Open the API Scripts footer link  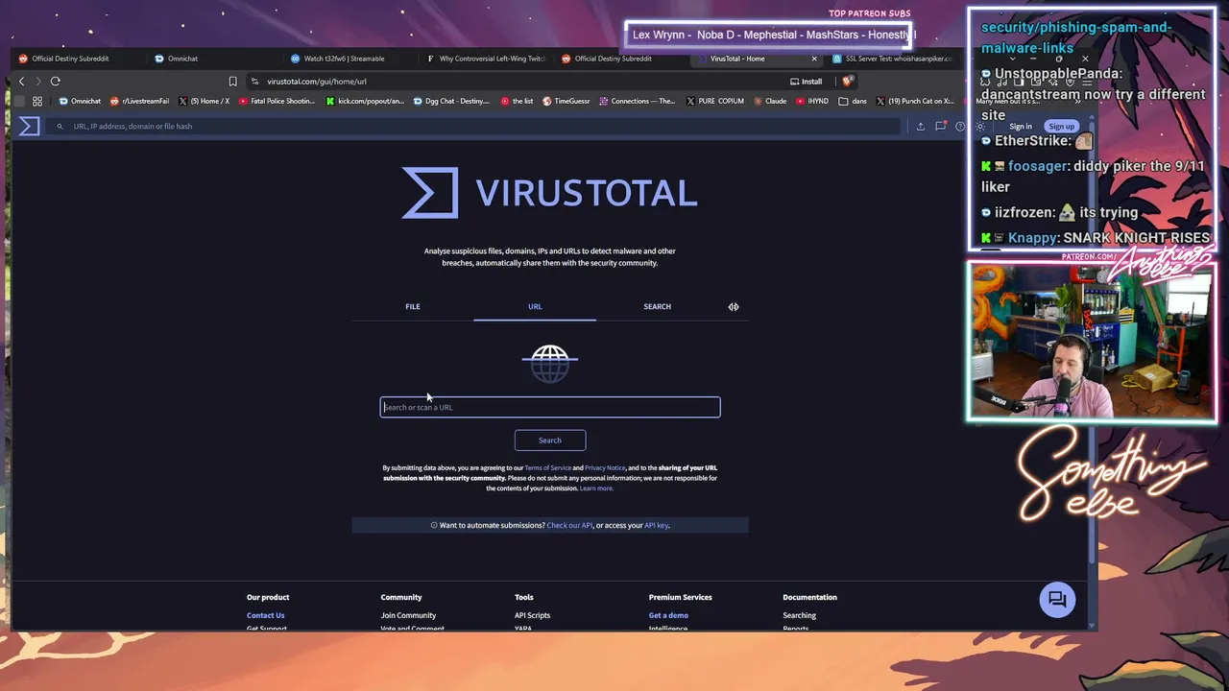[533, 615]
